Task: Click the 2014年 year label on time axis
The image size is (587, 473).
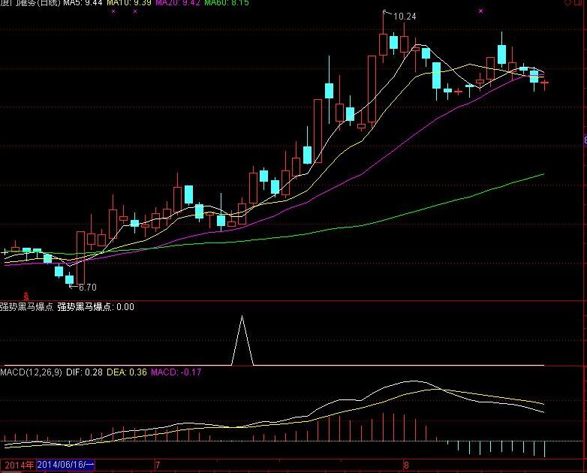Action: (x=17, y=465)
